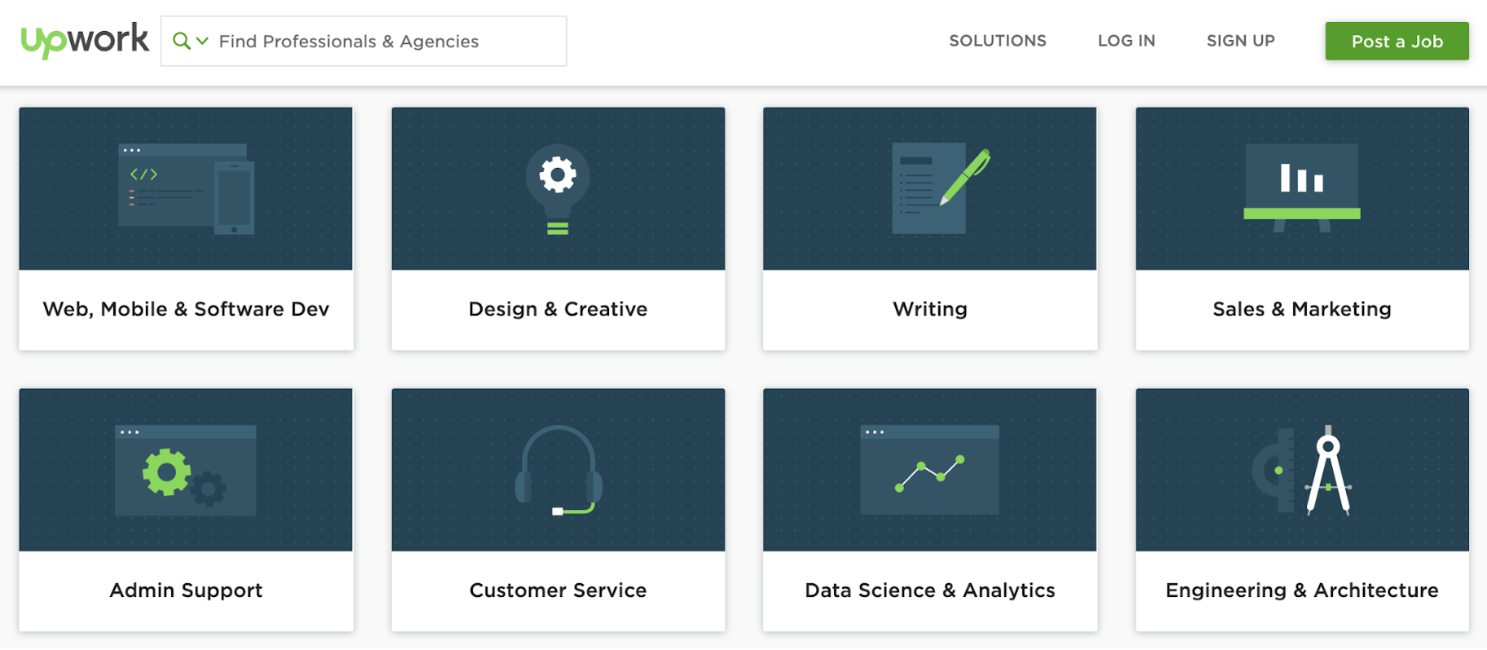Click the headset icon
This screenshot has height=650, width=1487.
pos(558,471)
